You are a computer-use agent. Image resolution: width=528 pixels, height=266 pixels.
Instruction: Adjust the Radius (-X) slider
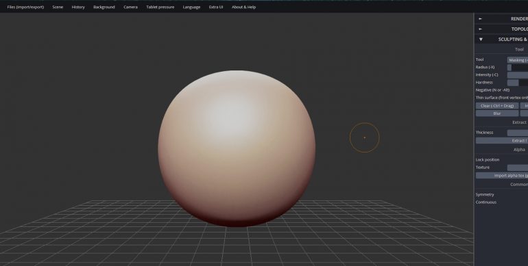518,68
